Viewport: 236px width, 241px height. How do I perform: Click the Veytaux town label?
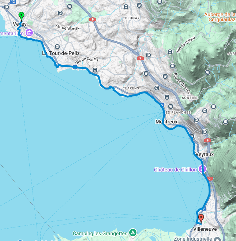pyautogui.click(x=205, y=155)
